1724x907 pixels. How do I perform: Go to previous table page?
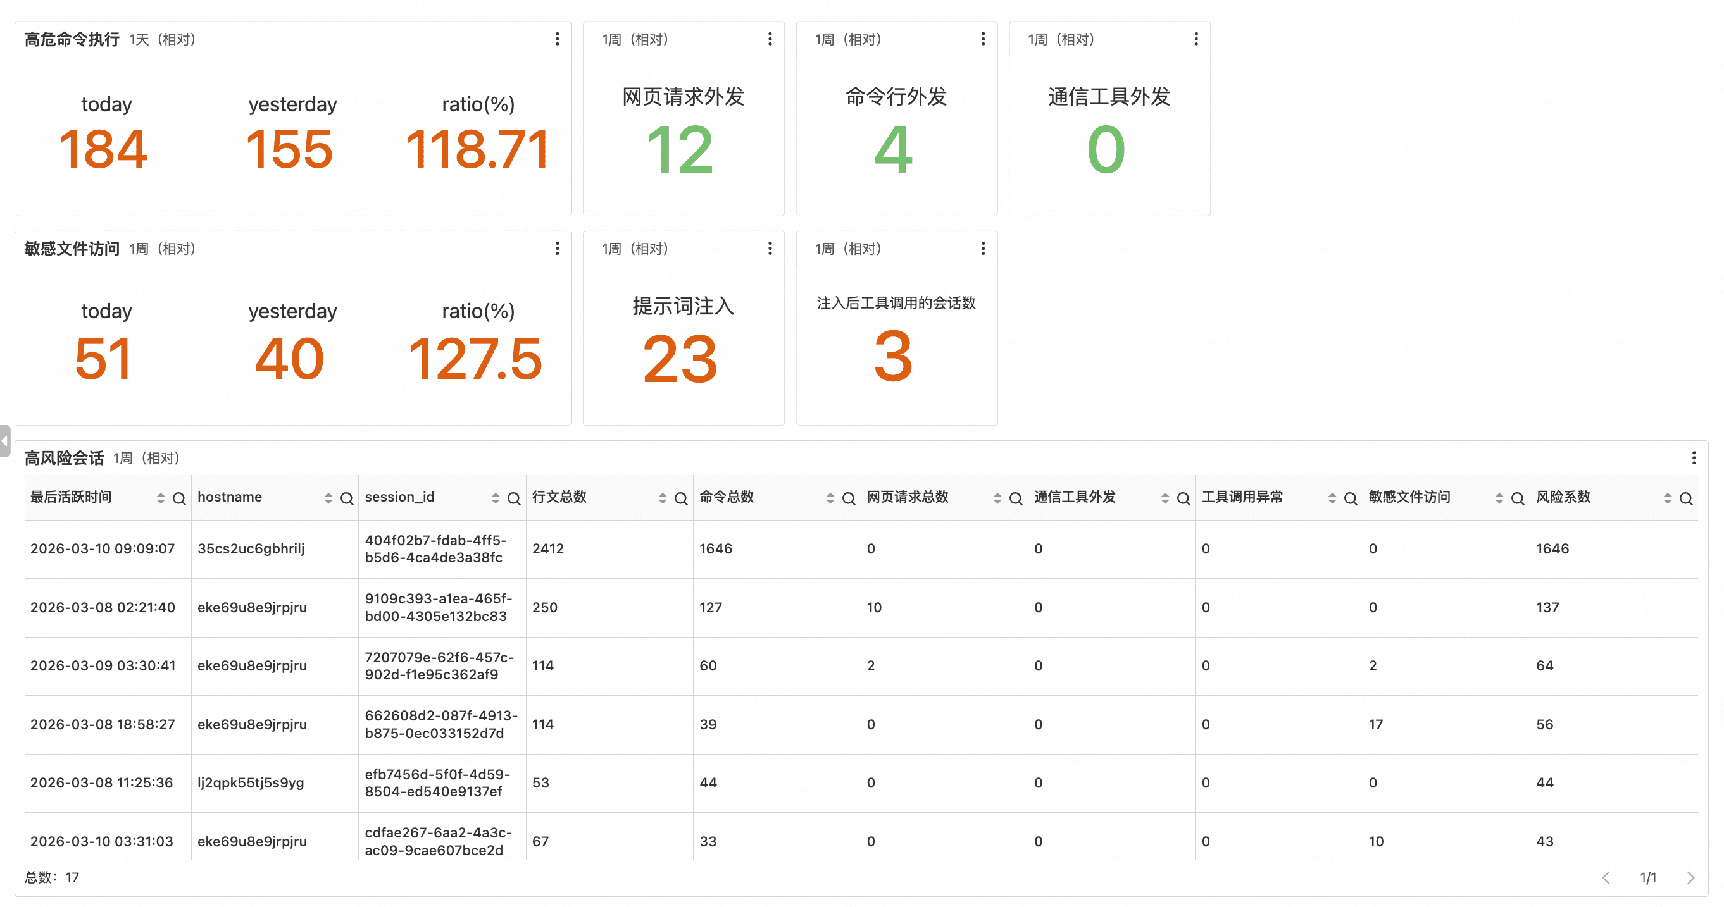[1606, 877]
